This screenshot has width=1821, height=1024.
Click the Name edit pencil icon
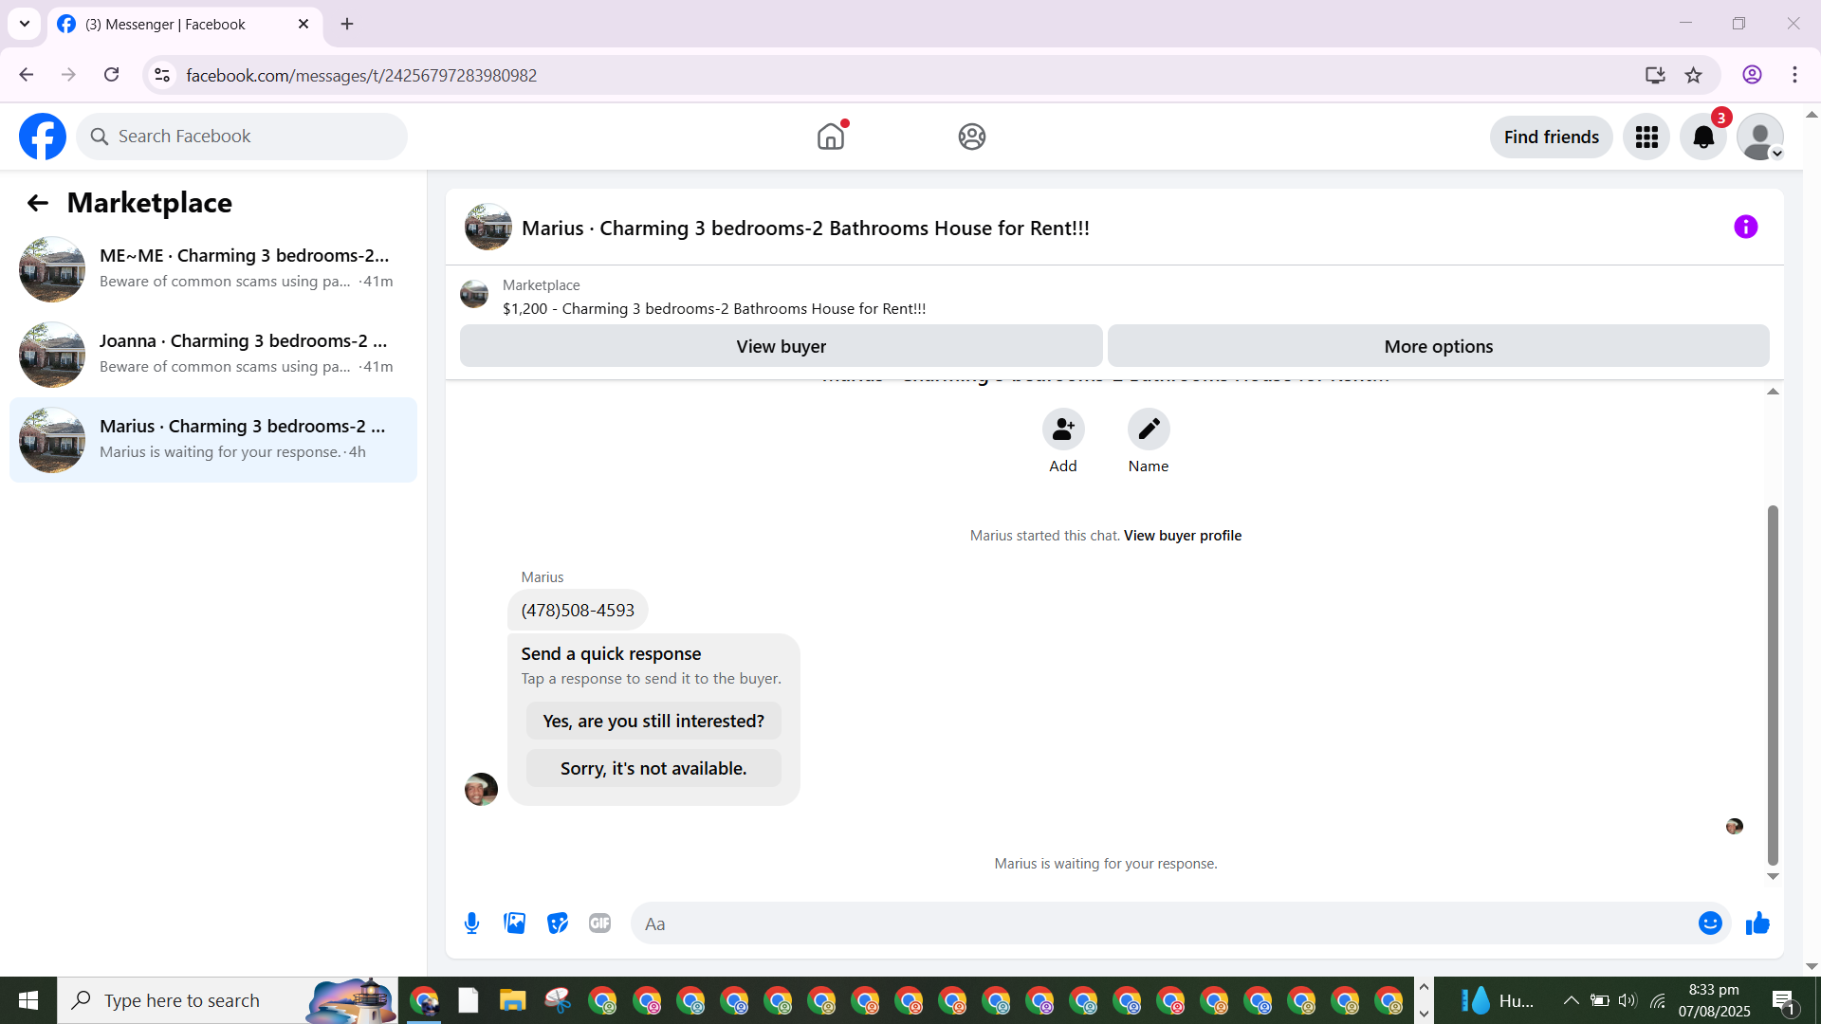tap(1149, 430)
